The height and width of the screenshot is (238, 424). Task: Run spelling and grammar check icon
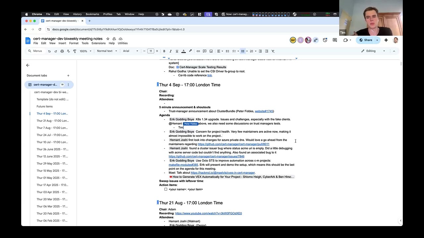(68, 51)
